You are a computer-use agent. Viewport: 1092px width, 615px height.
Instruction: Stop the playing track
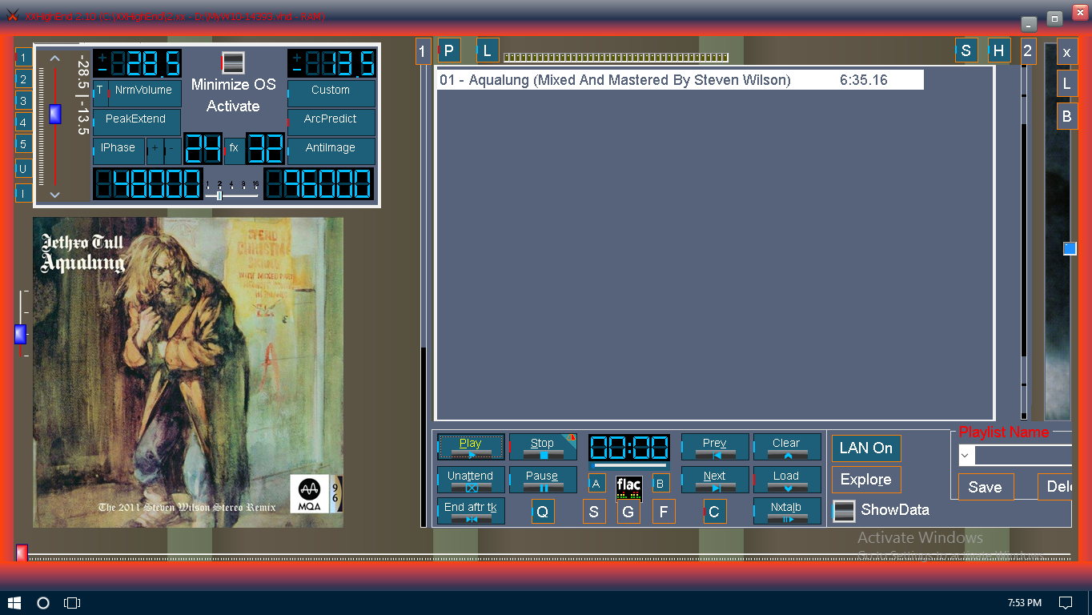point(543,447)
